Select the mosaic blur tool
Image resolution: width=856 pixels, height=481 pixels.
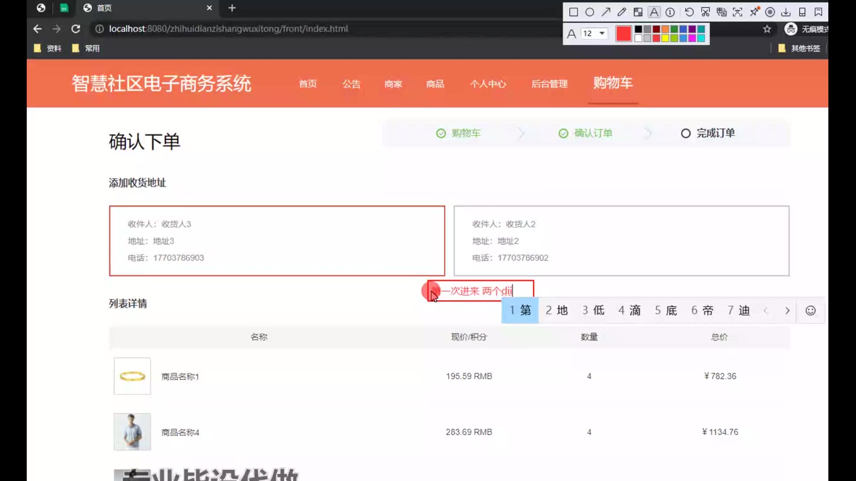[638, 12]
